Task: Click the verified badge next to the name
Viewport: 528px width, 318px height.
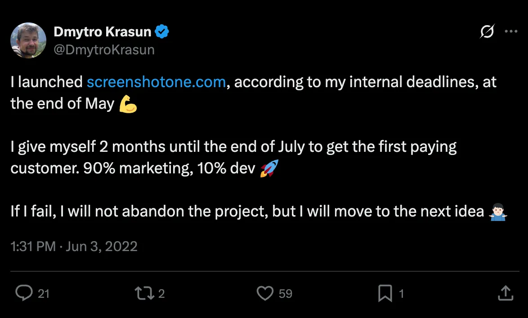Action: pos(162,31)
